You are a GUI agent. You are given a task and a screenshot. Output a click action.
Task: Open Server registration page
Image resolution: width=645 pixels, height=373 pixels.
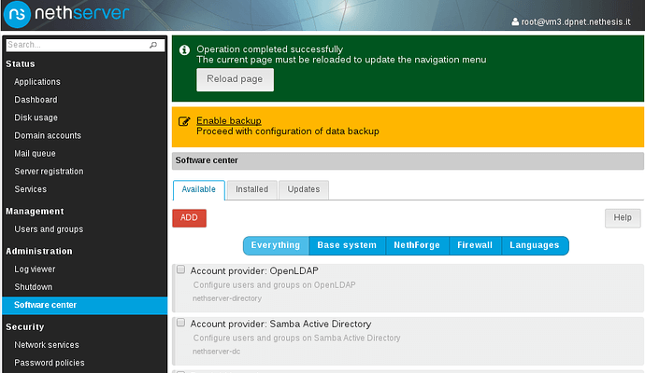tap(49, 171)
